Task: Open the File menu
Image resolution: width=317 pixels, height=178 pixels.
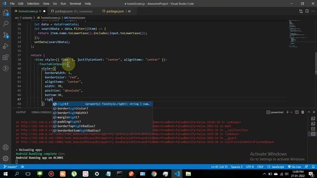Action: pos(12,3)
